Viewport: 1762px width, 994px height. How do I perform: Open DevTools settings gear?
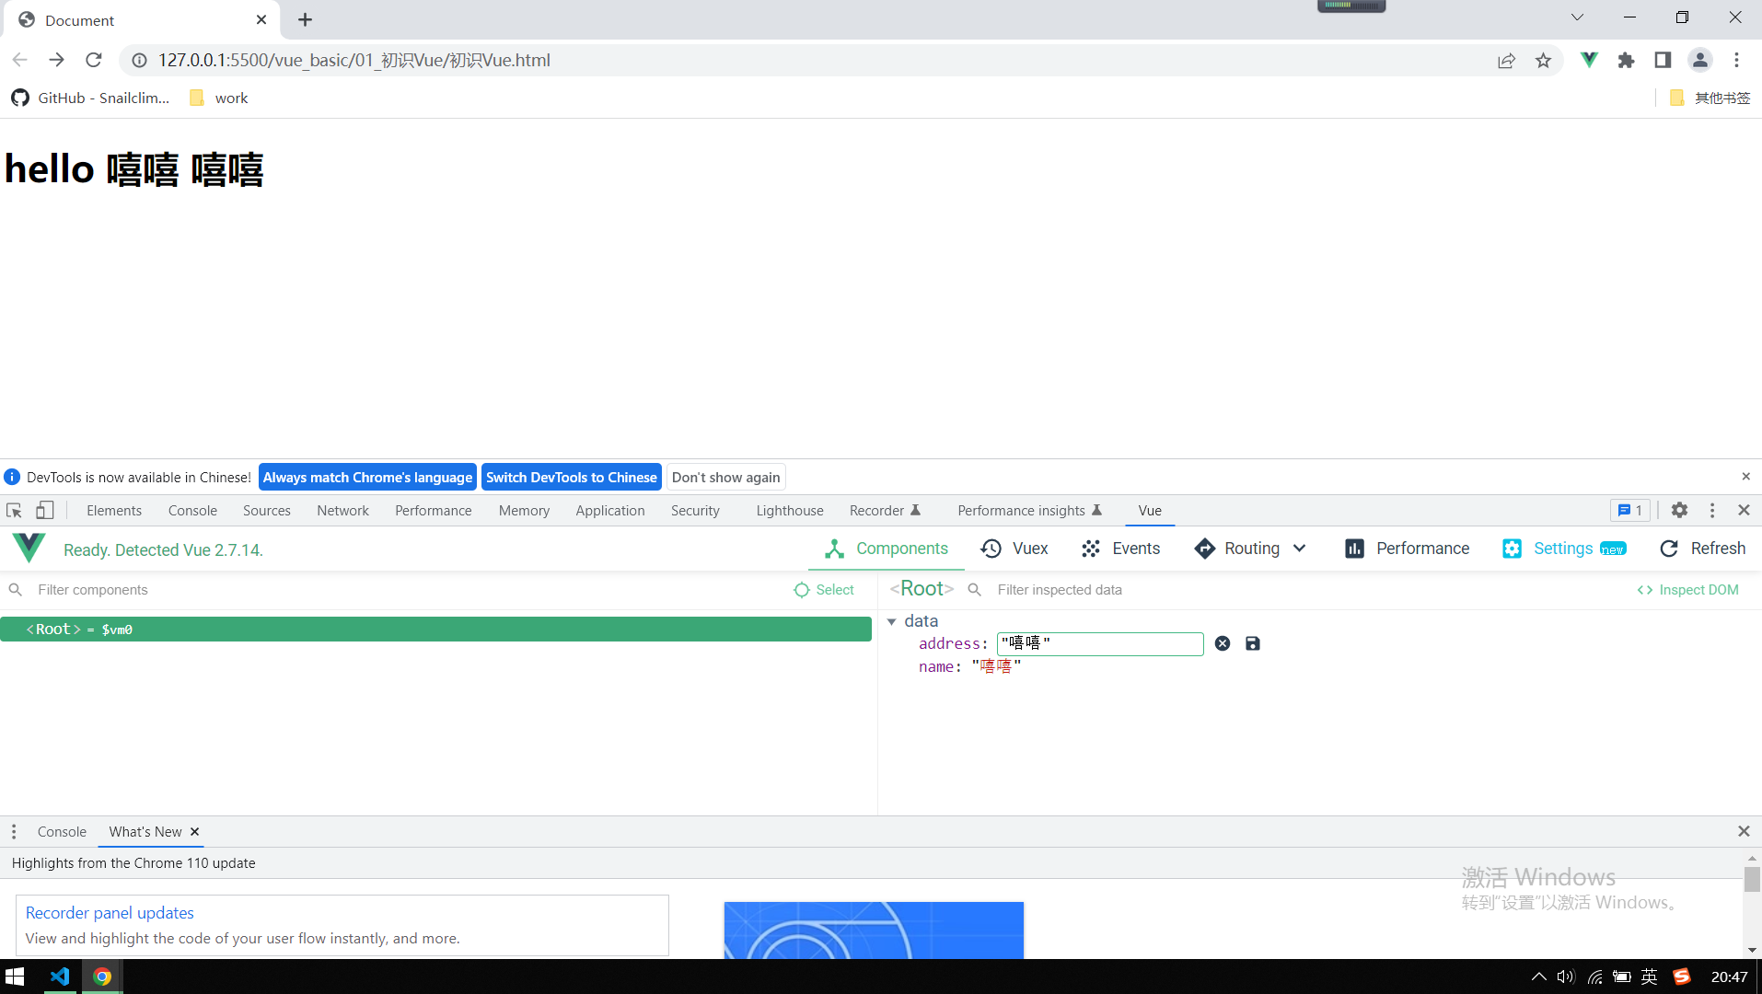1679,510
